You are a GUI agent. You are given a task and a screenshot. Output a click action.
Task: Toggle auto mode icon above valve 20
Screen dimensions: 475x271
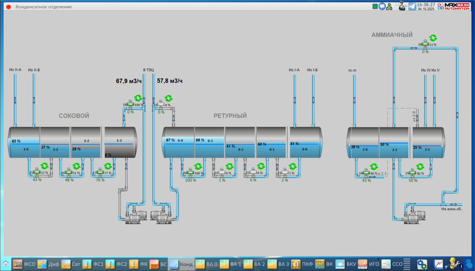(x=198, y=166)
